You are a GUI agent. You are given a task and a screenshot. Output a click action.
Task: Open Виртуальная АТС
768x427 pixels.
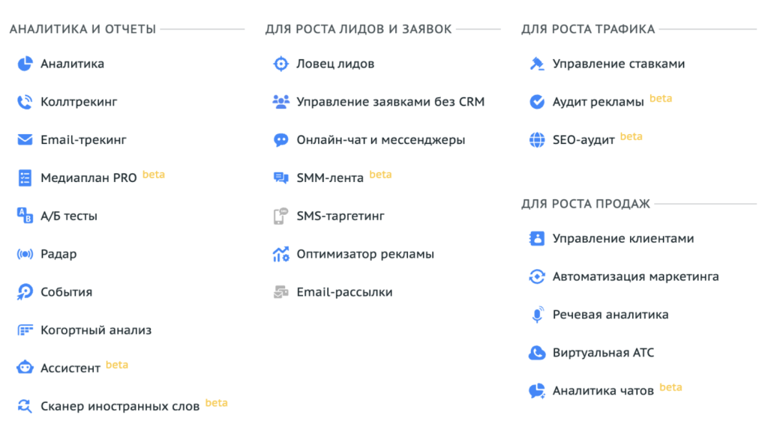(x=603, y=353)
